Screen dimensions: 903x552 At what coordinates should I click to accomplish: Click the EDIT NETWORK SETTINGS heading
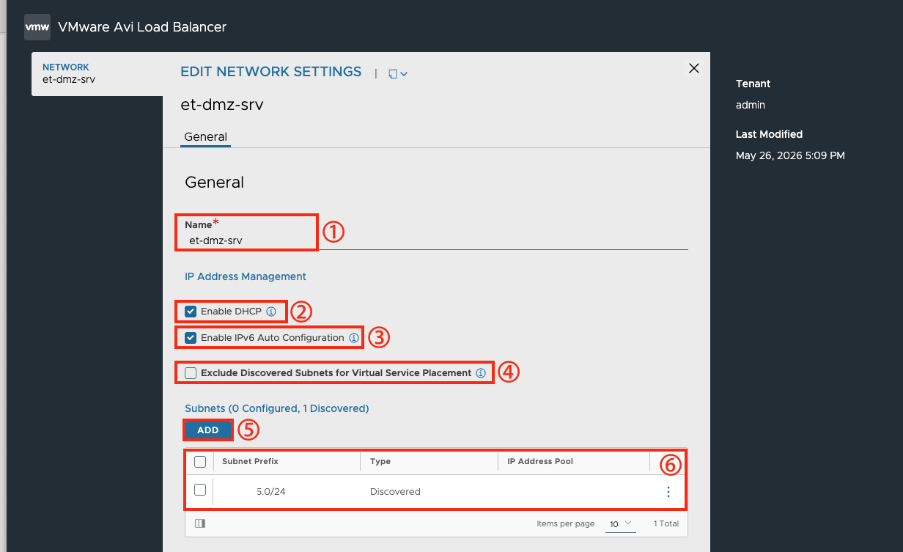coord(271,72)
